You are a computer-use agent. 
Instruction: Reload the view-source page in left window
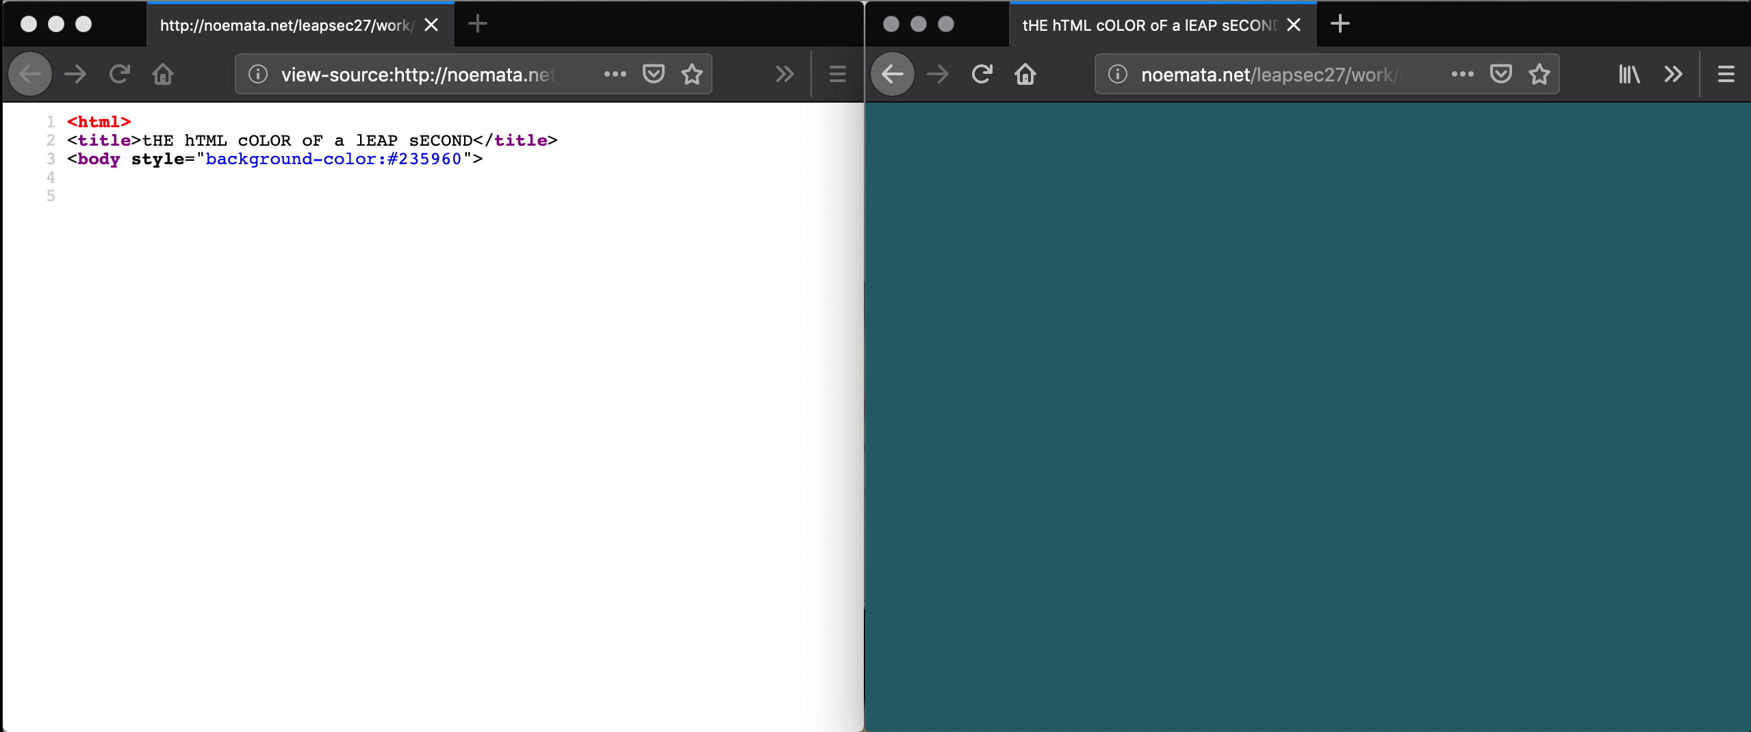120,74
